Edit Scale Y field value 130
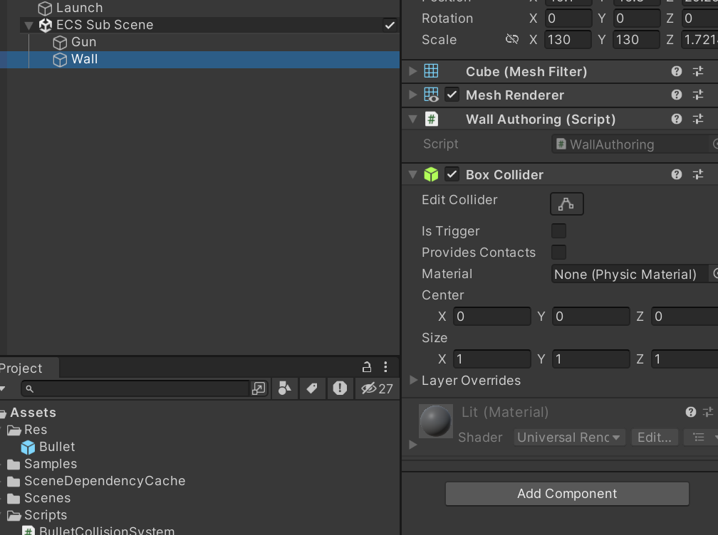 click(x=636, y=40)
